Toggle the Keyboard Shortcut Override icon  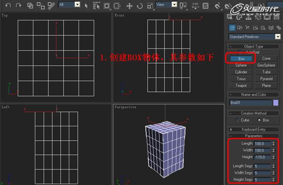[x=206, y=6]
